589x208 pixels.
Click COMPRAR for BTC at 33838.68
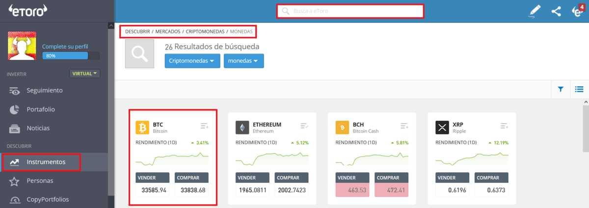coord(191,184)
